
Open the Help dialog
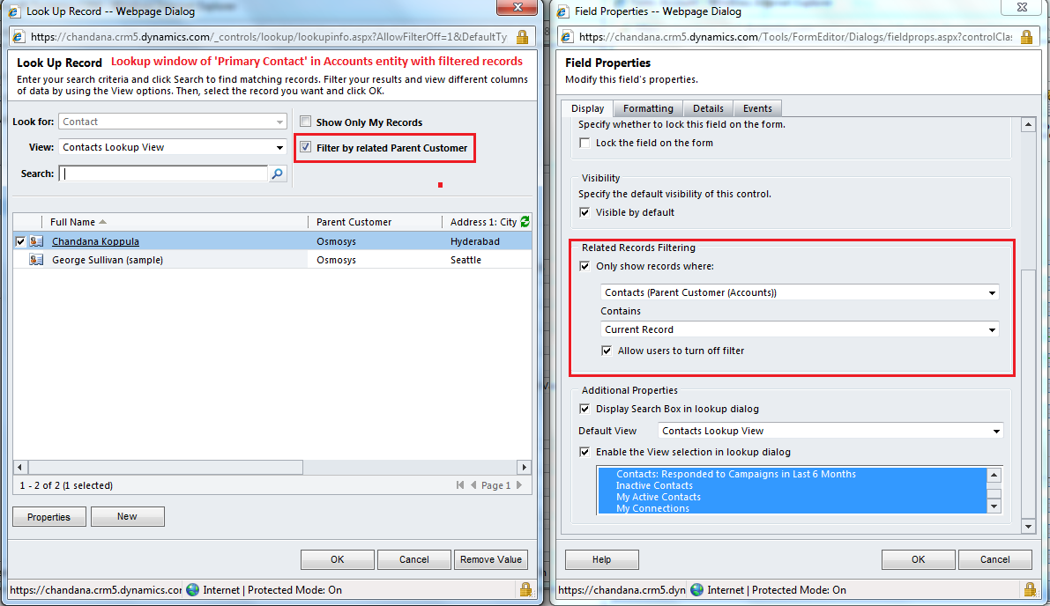601,558
